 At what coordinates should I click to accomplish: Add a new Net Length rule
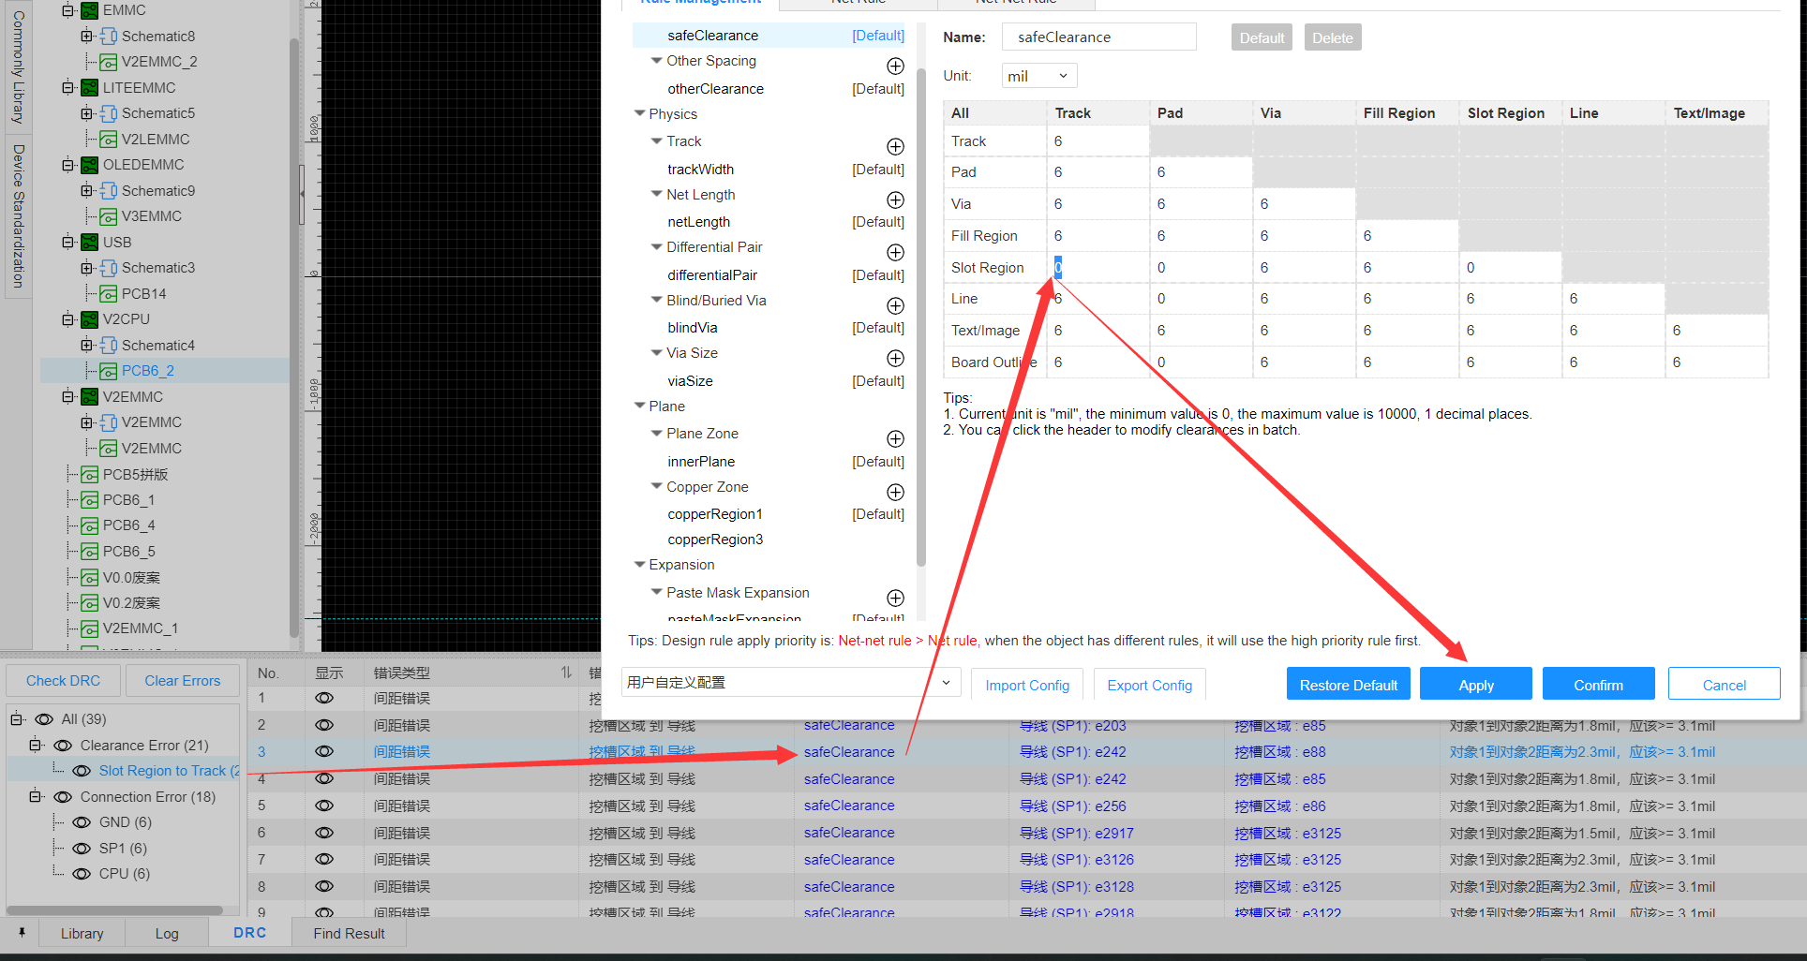click(895, 200)
